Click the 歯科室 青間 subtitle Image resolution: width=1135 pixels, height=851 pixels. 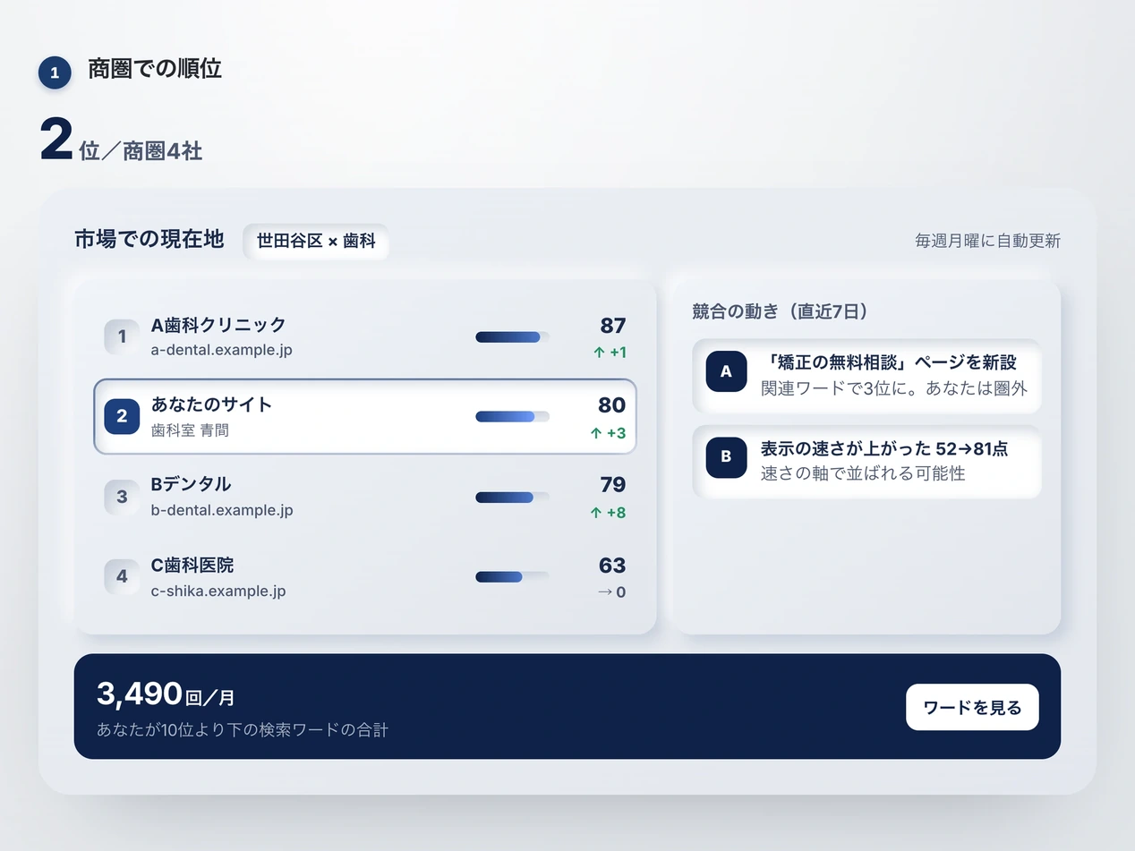(190, 430)
